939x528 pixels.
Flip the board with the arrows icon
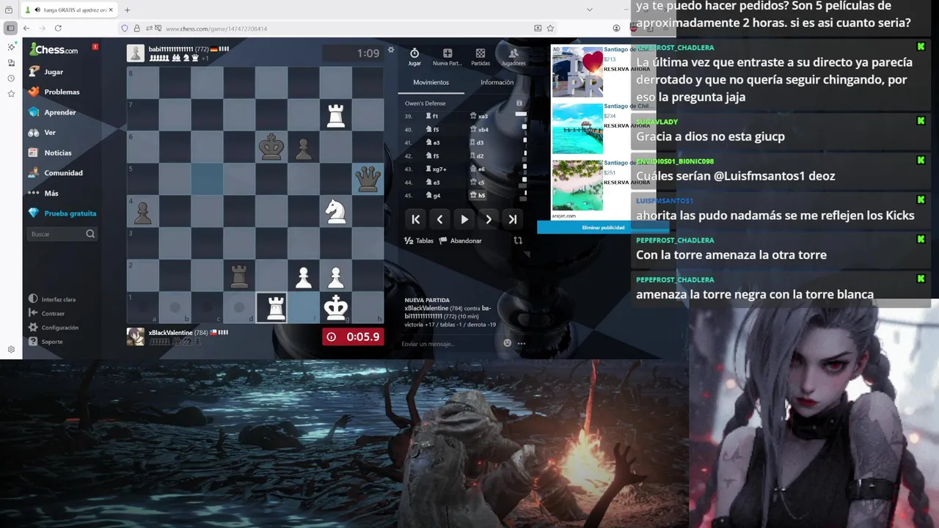click(518, 241)
